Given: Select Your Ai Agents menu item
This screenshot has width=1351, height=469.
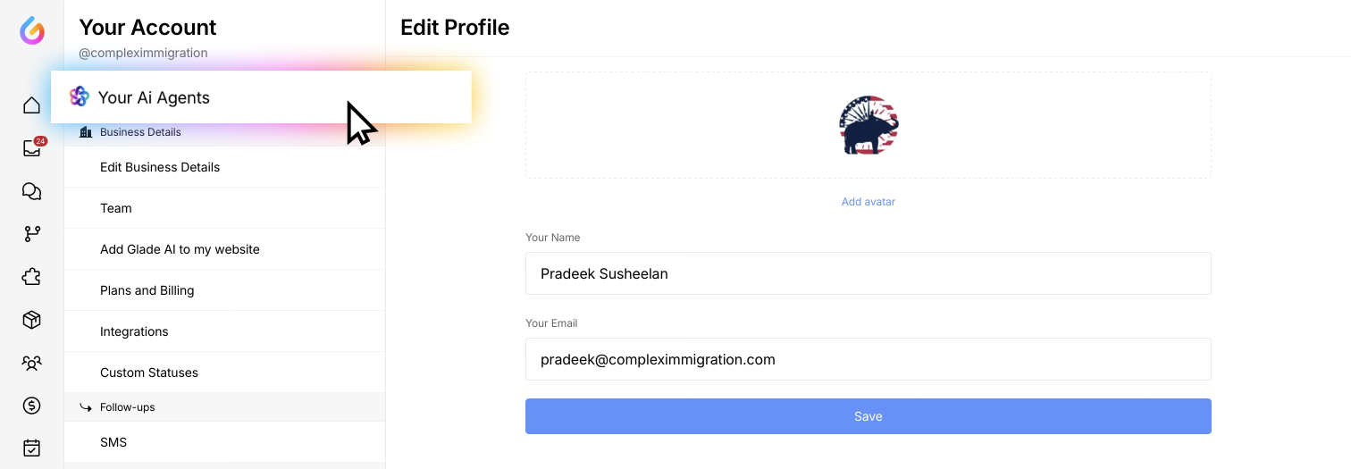Looking at the screenshot, I should click(154, 97).
